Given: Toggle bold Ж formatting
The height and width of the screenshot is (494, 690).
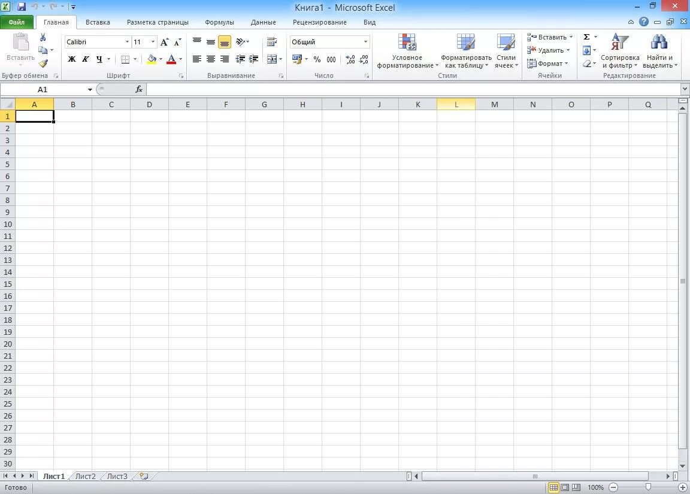Looking at the screenshot, I should click(x=72, y=59).
